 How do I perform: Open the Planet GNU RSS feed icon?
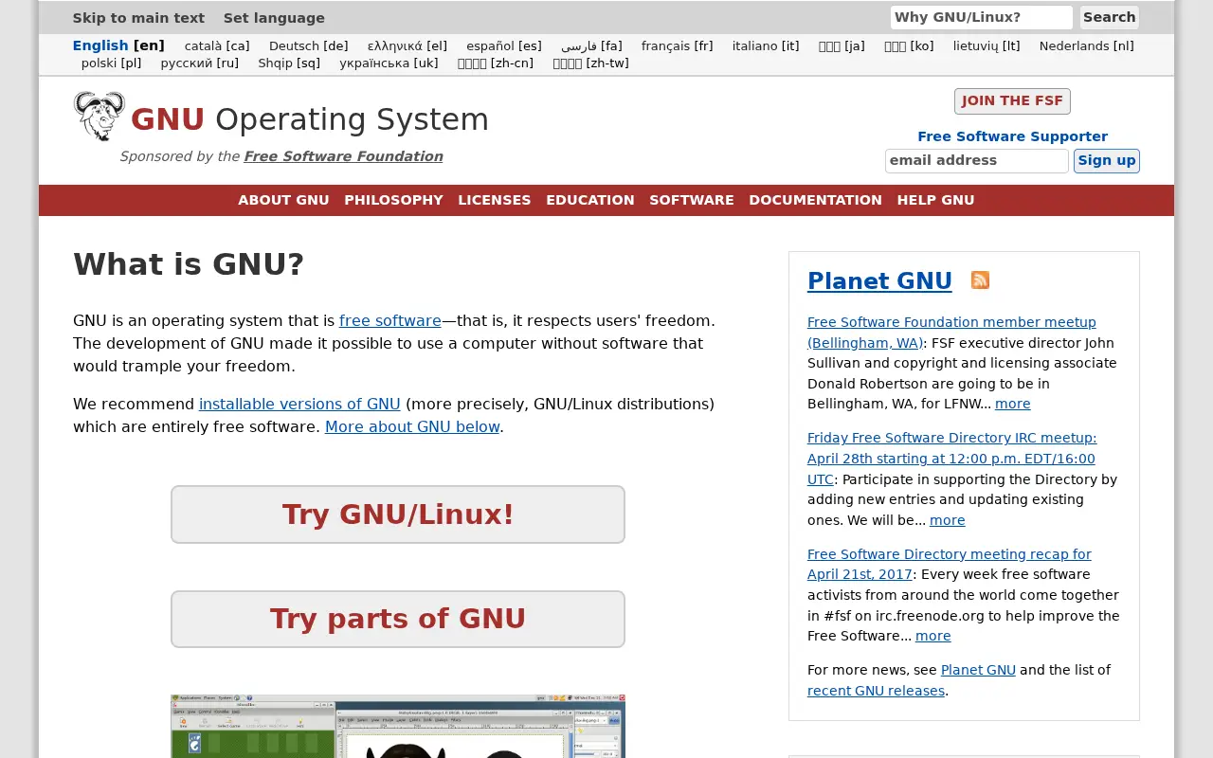(x=980, y=280)
